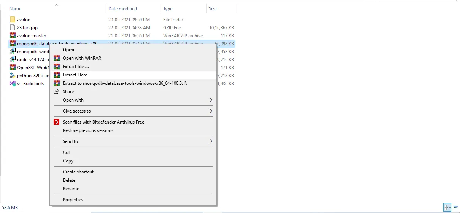The width and height of the screenshot is (461, 213).
Task: Expand the Give access to submenu arrow
Action: [x=211, y=111]
